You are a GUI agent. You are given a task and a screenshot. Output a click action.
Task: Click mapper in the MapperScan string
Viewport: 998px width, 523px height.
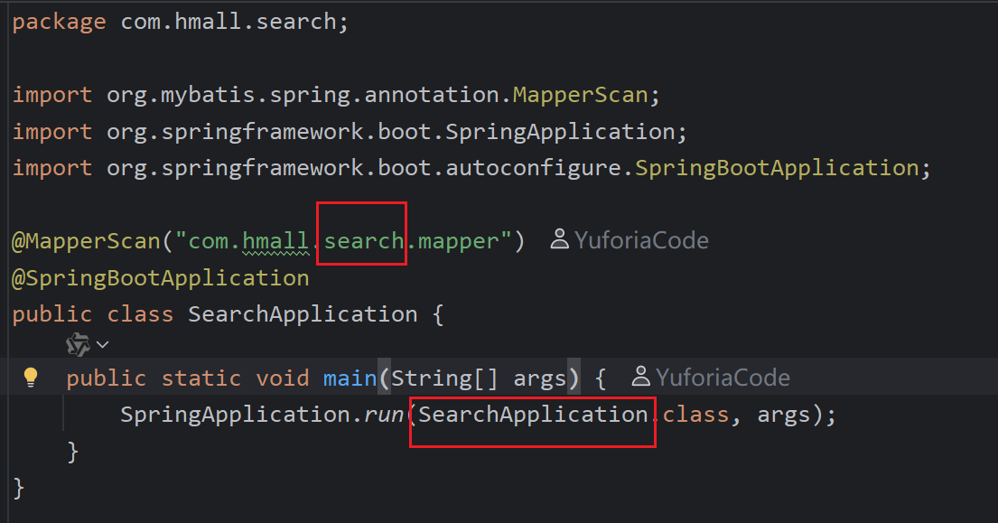point(458,241)
